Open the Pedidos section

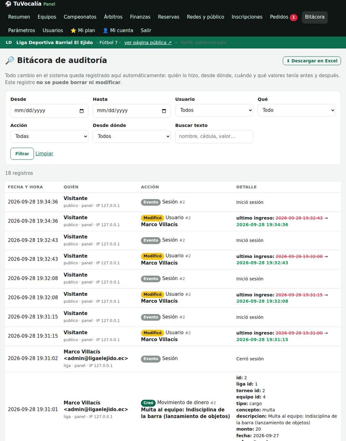[x=279, y=17]
